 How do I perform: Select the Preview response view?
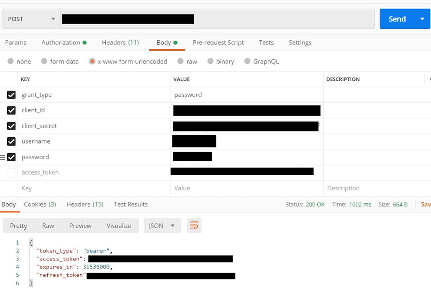(x=80, y=226)
